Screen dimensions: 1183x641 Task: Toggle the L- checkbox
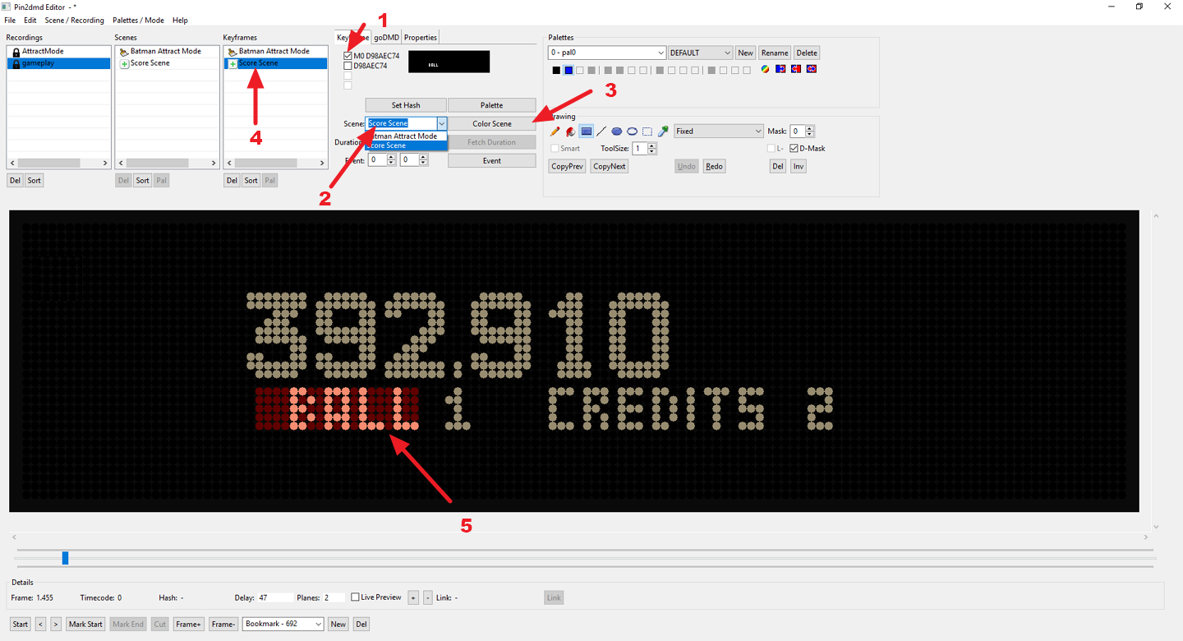pos(771,149)
